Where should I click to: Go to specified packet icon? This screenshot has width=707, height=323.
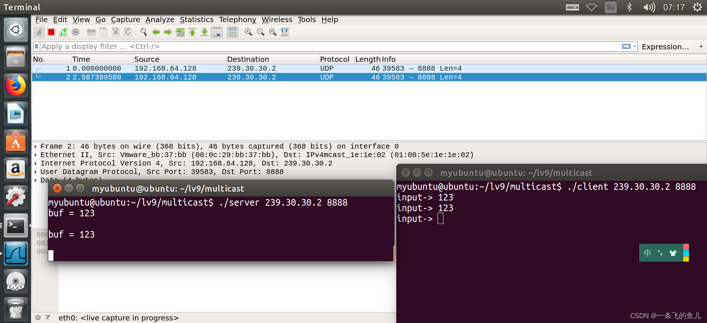(x=180, y=32)
